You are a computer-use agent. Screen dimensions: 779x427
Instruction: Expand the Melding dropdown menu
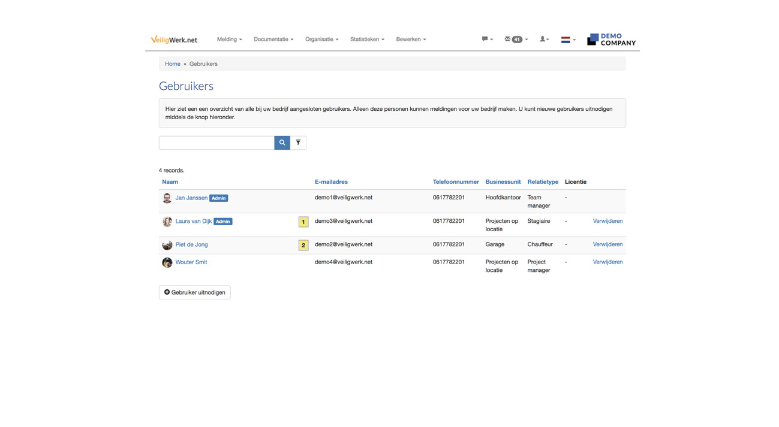[x=229, y=40]
